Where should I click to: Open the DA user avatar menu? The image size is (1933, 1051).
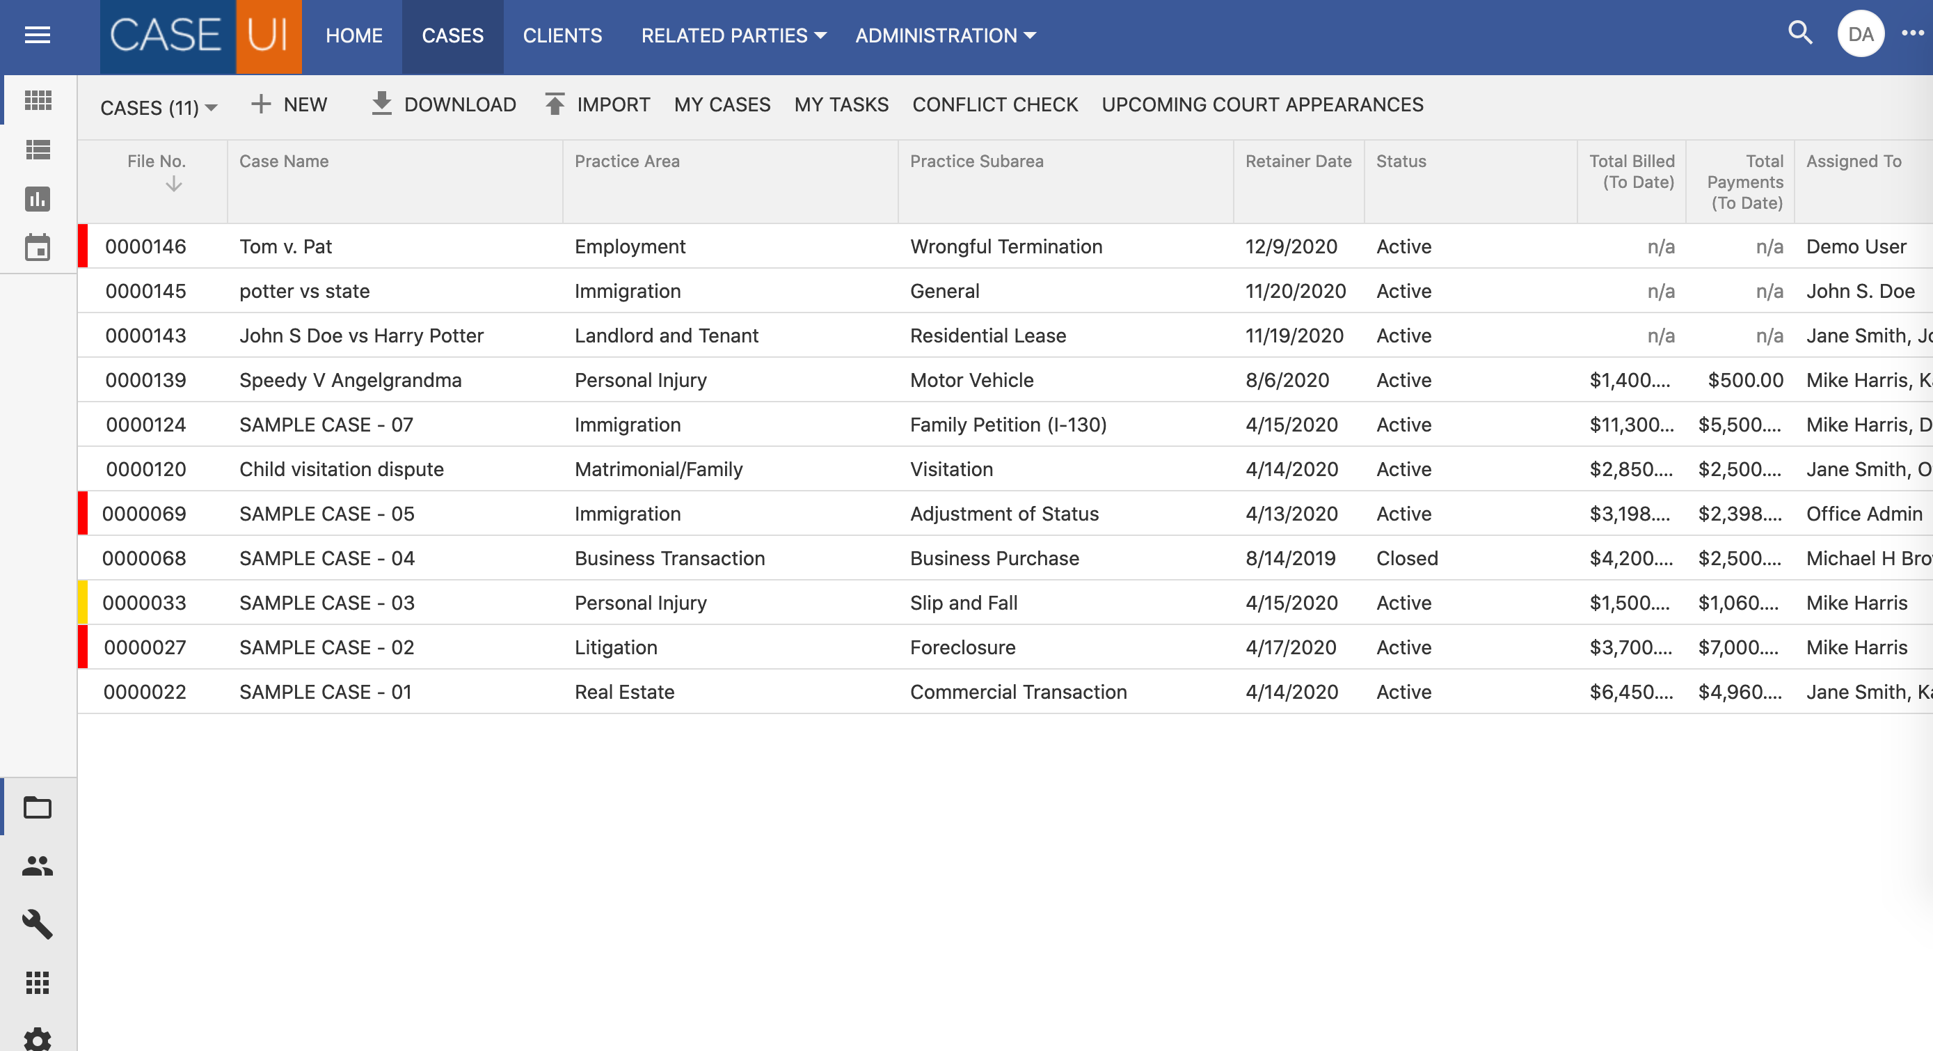coord(1860,35)
